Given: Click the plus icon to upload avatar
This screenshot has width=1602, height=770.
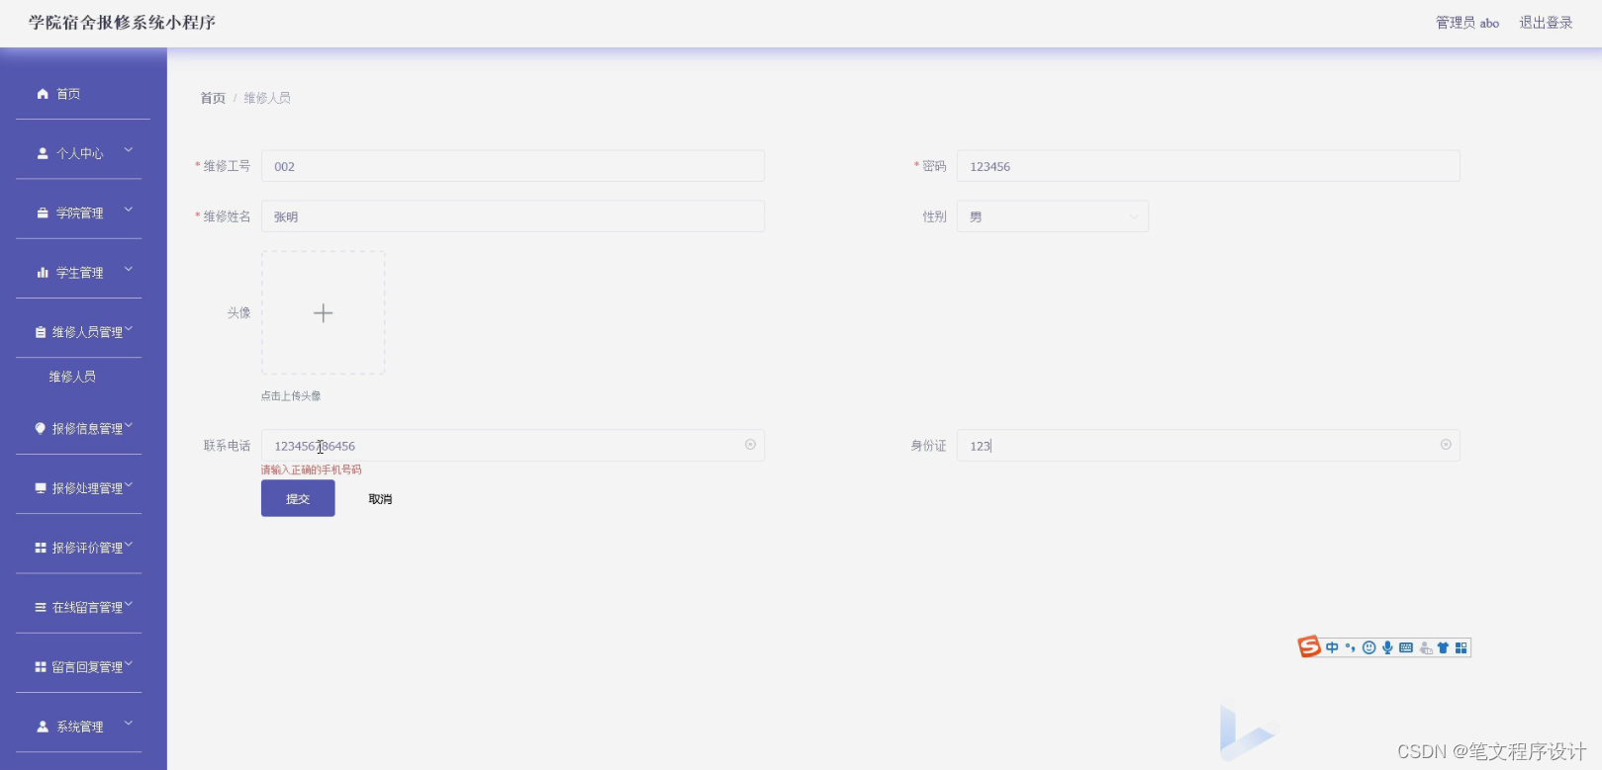Looking at the screenshot, I should pyautogui.click(x=323, y=313).
